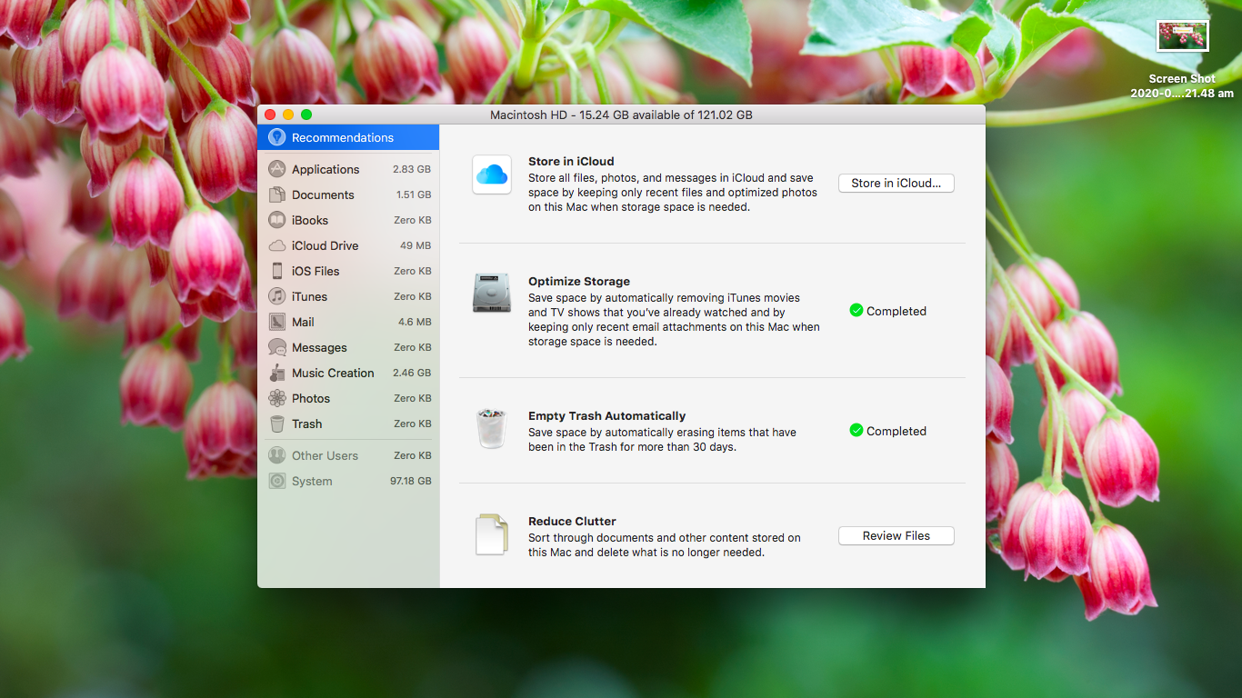Open the Mail stamp icon
Viewport: 1242px width, 698px height.
click(x=277, y=322)
